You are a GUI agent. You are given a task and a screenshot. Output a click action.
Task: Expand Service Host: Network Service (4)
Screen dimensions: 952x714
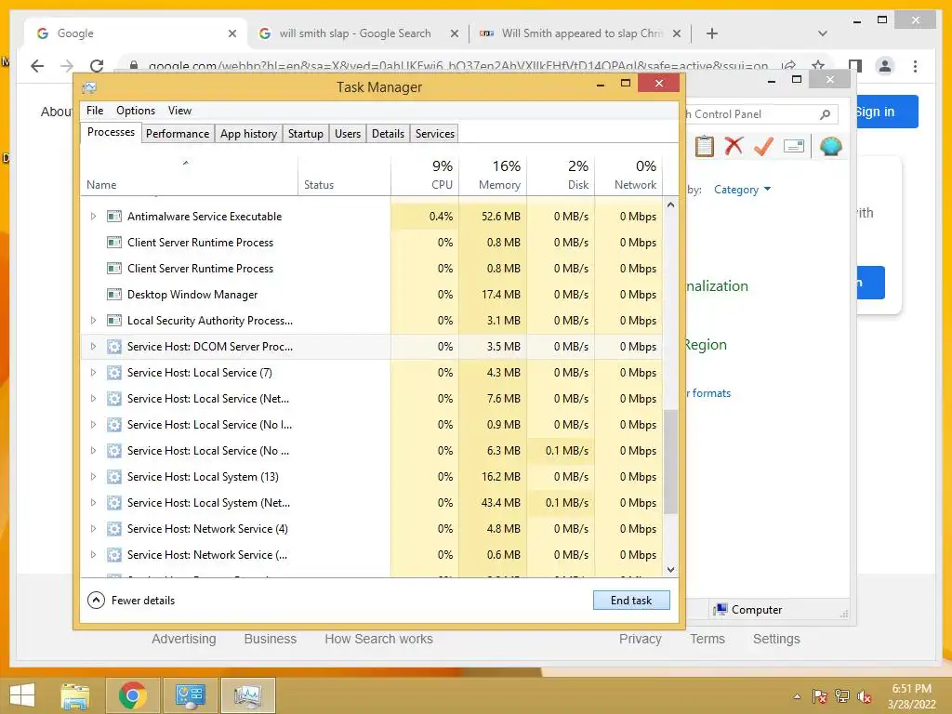pos(93,529)
